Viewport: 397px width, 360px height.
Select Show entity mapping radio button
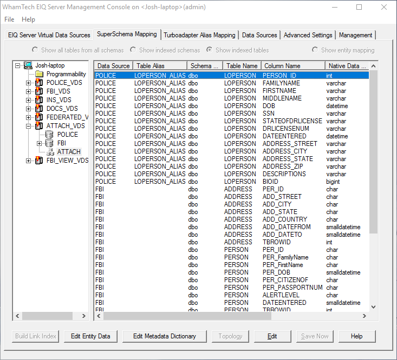coord(315,50)
